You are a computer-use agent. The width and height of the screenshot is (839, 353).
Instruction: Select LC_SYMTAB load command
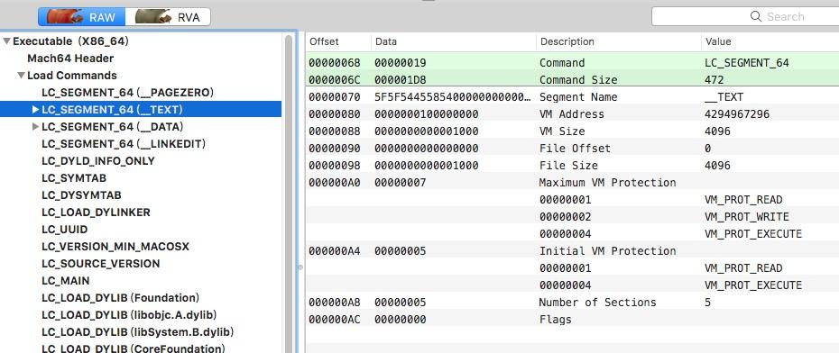click(x=74, y=177)
